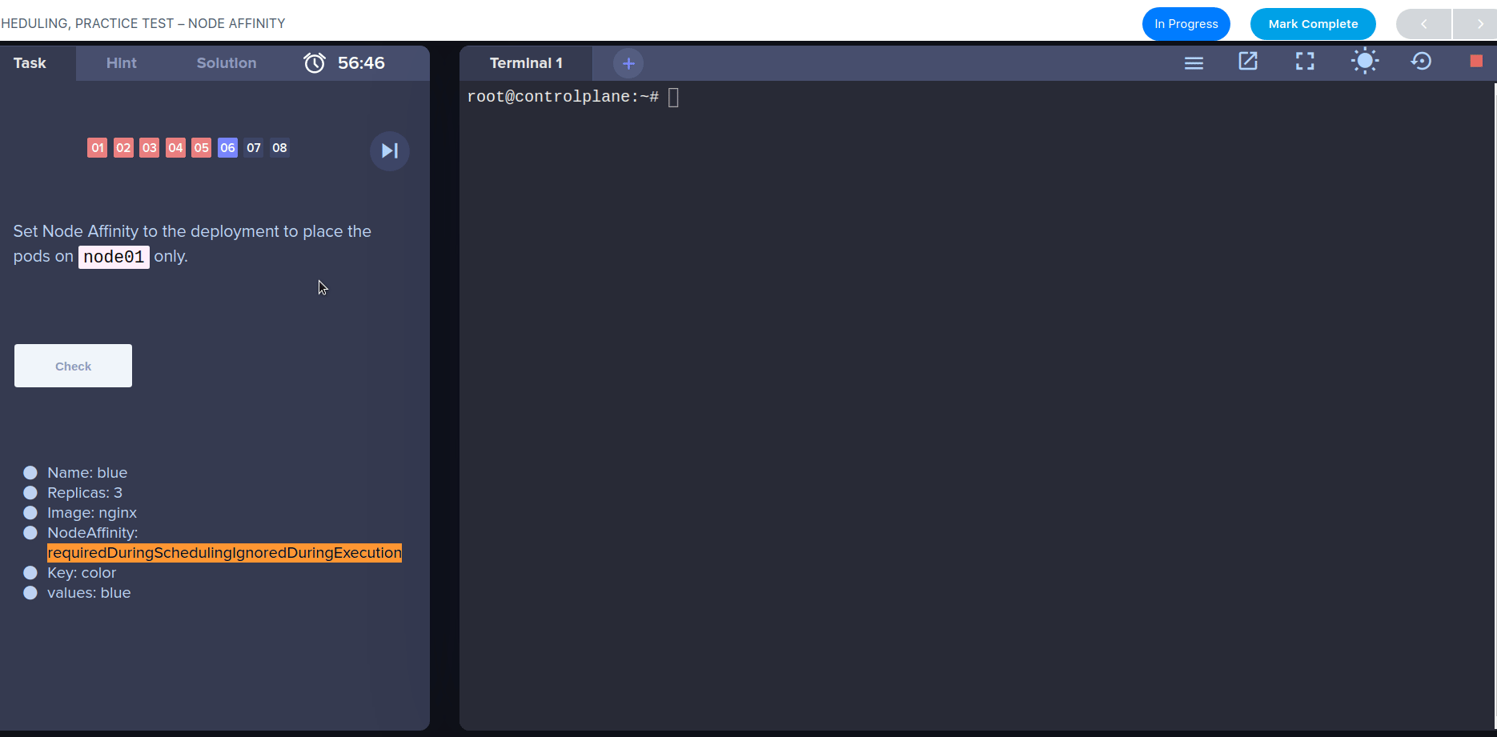Jump to question 04
This screenshot has width=1497, height=737.
tap(175, 147)
